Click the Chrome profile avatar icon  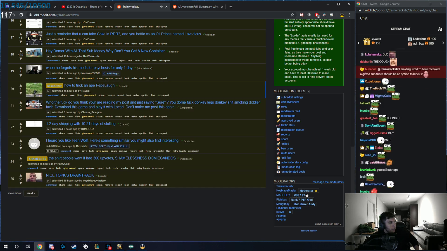pyautogui.click(x=342, y=15)
